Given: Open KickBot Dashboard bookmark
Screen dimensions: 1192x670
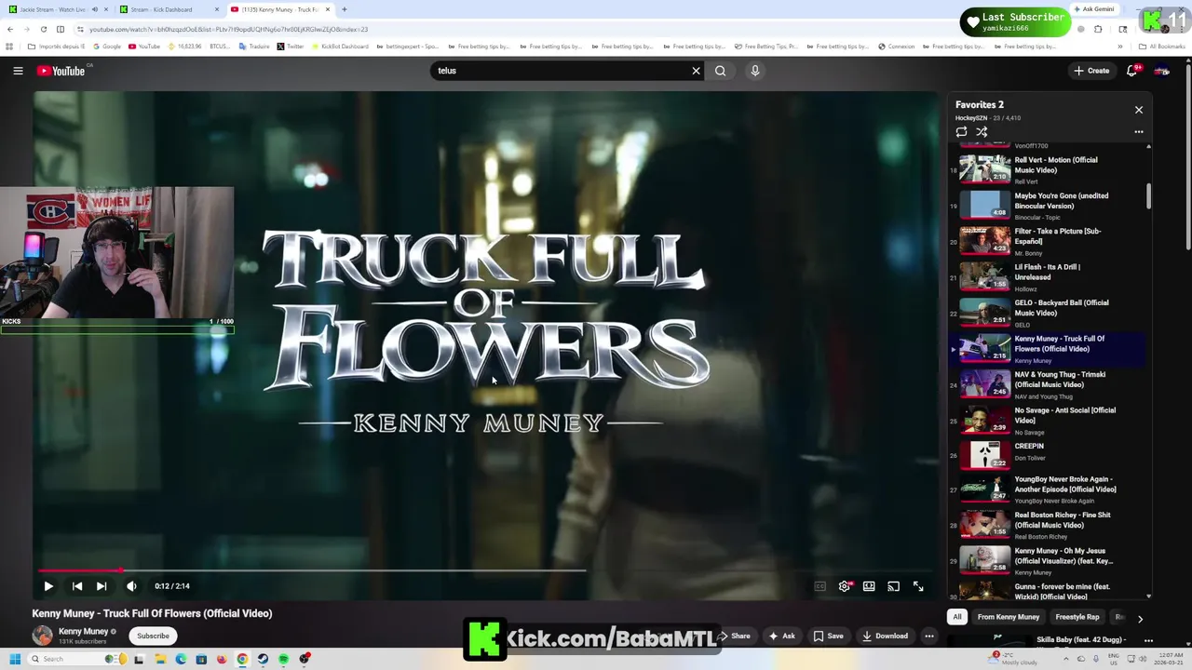Looking at the screenshot, I should coord(340,47).
